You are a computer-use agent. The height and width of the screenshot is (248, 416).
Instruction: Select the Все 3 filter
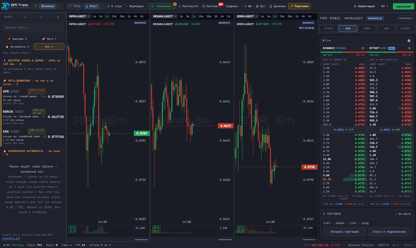pyautogui.click(x=49, y=46)
